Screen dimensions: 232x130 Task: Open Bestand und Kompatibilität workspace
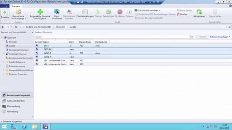click(x=17, y=95)
